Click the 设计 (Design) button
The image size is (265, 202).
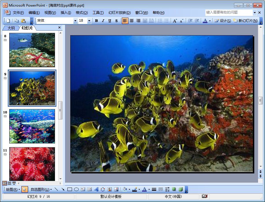(x=222, y=21)
